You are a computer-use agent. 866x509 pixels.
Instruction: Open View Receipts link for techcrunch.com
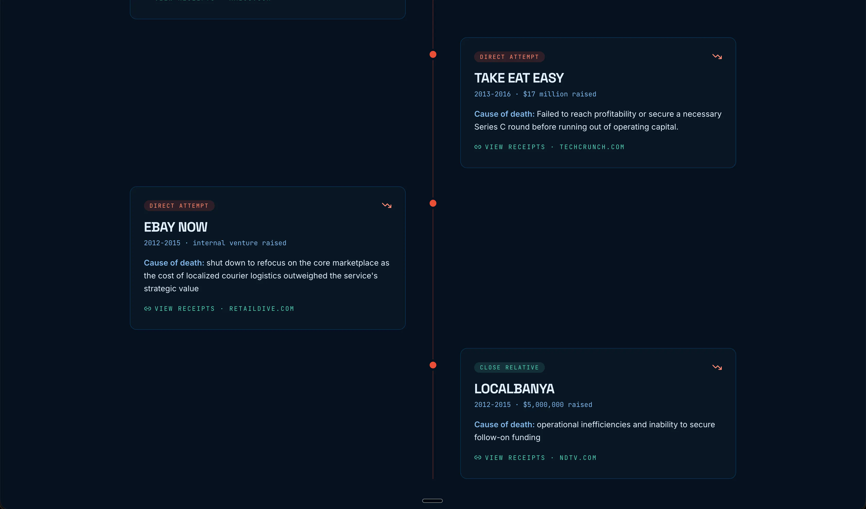pos(549,147)
